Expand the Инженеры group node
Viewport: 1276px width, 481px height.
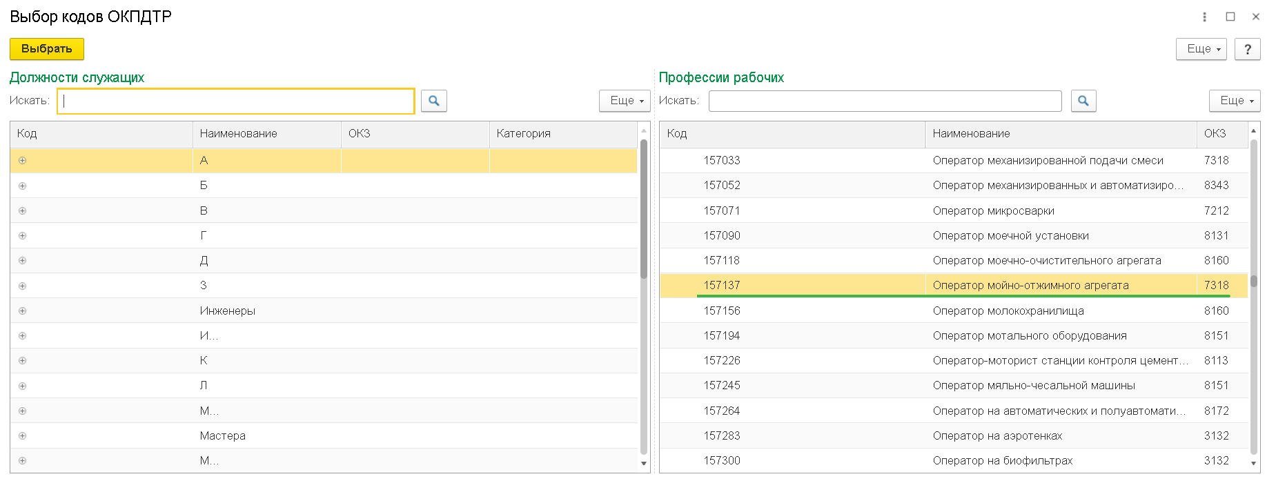23,311
